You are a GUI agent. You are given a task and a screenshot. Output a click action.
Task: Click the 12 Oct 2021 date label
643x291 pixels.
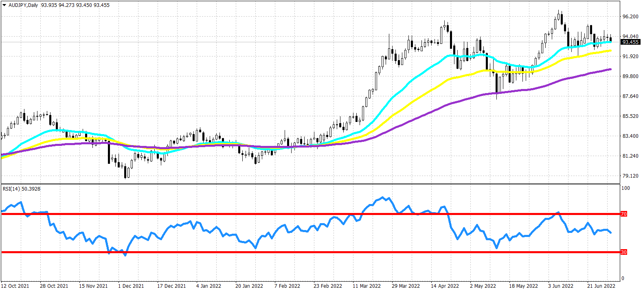pyautogui.click(x=15, y=286)
